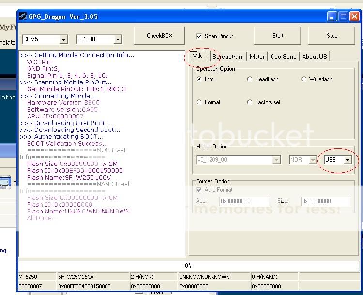Viewport: 363px width, 295px height.
Task: Select the Factory set radio button
Action: point(249,102)
